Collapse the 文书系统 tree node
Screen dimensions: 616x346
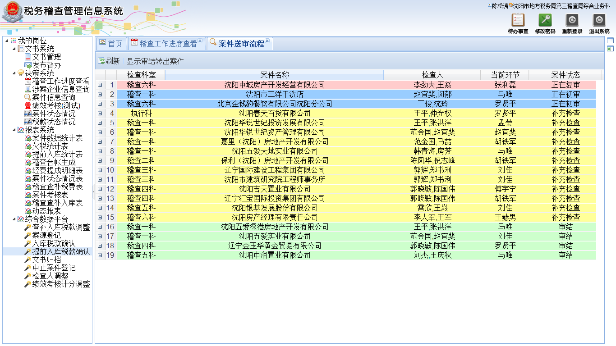14,49
